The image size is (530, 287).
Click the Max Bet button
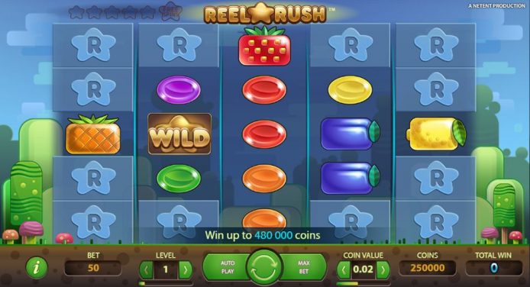[303, 267]
